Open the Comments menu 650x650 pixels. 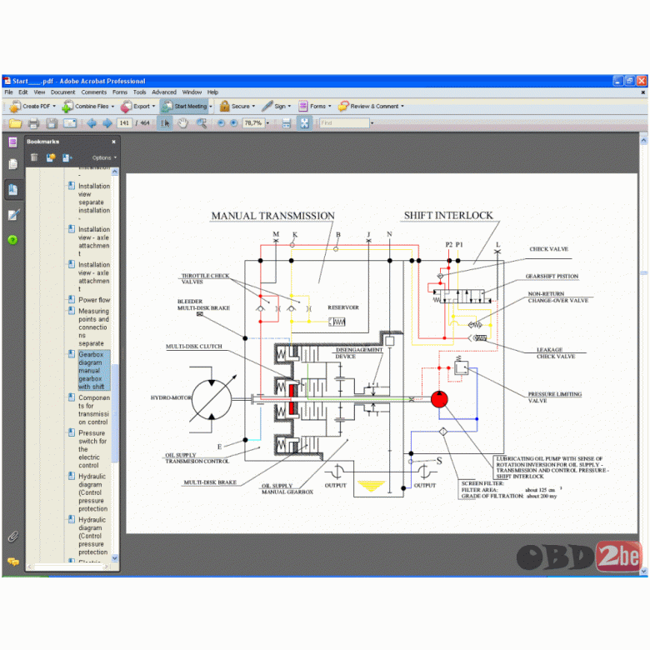click(94, 92)
